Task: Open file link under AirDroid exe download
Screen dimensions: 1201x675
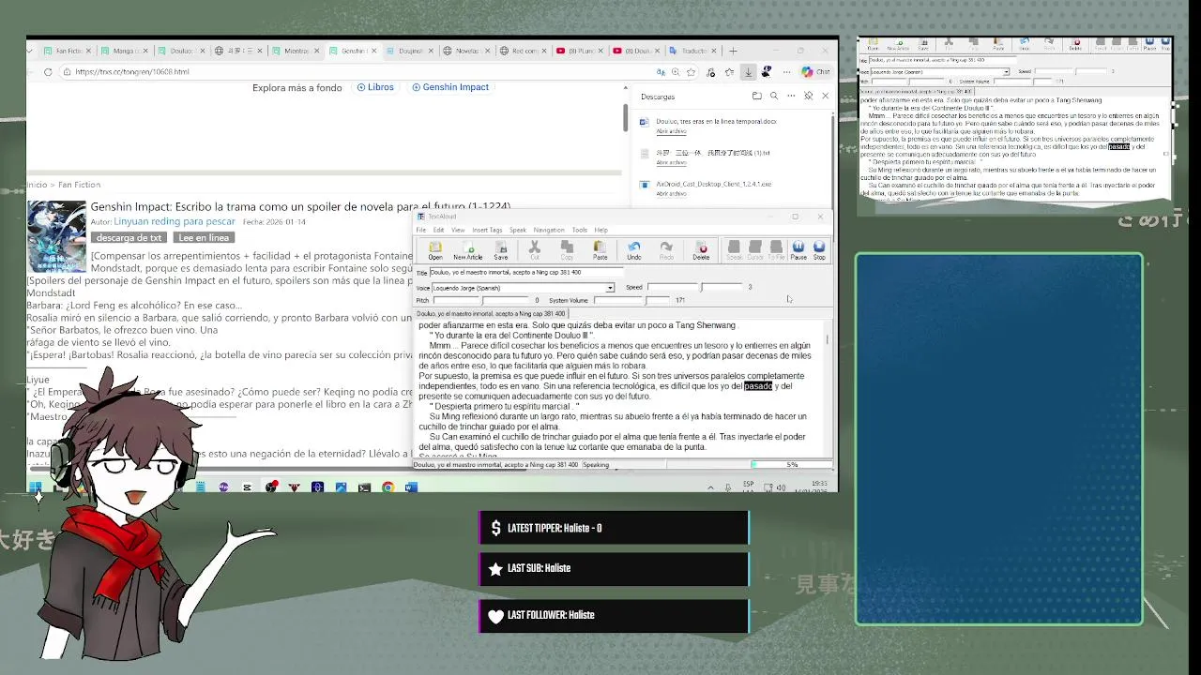Action: coord(671,193)
